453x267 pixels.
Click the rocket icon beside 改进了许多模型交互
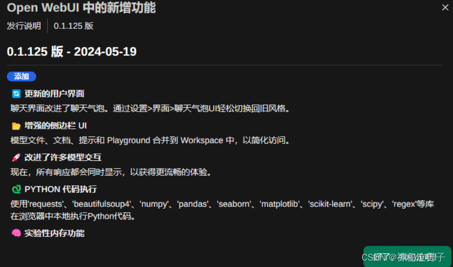pyautogui.click(x=16, y=157)
